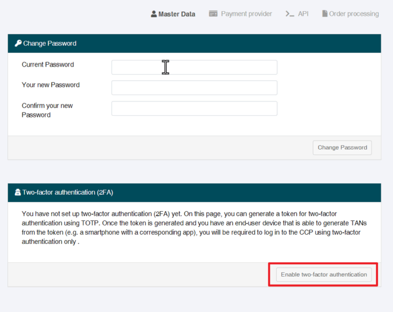Switch to the Payment provider tab
393x312 pixels.
click(246, 14)
